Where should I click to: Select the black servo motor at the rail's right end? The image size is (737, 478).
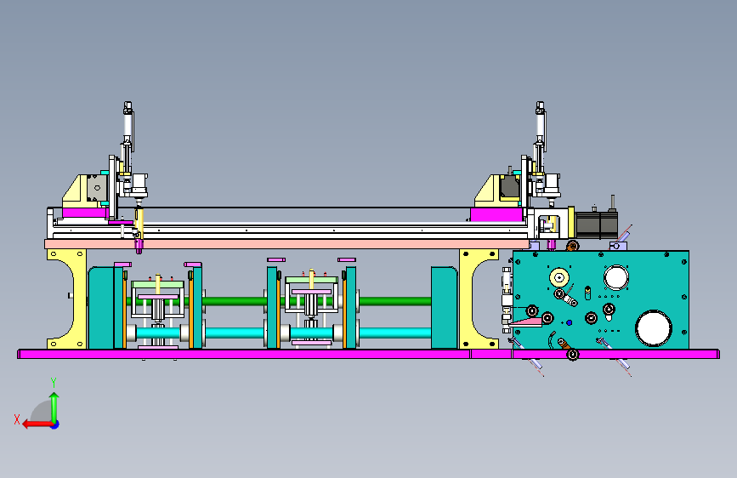pyautogui.click(x=596, y=225)
